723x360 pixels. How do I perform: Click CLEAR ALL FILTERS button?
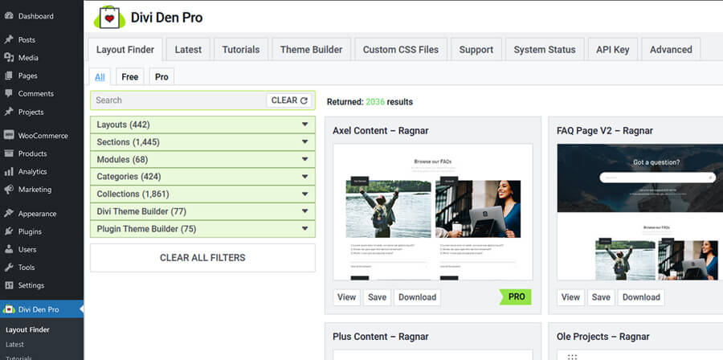point(202,258)
